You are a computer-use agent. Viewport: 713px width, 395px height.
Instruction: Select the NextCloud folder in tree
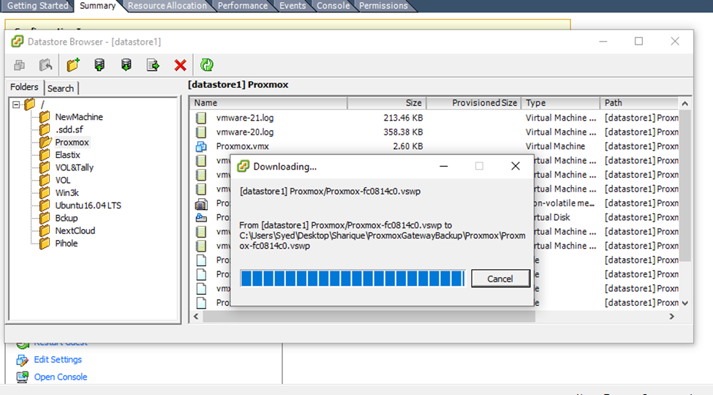tap(75, 230)
